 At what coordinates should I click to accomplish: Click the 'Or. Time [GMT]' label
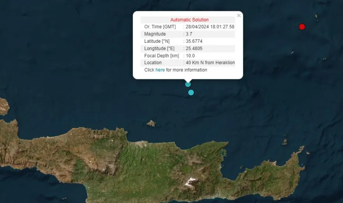pyautogui.click(x=160, y=27)
